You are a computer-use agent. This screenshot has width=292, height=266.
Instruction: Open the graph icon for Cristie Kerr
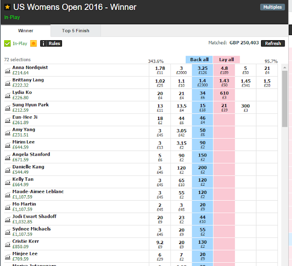pyautogui.click(x=8, y=244)
